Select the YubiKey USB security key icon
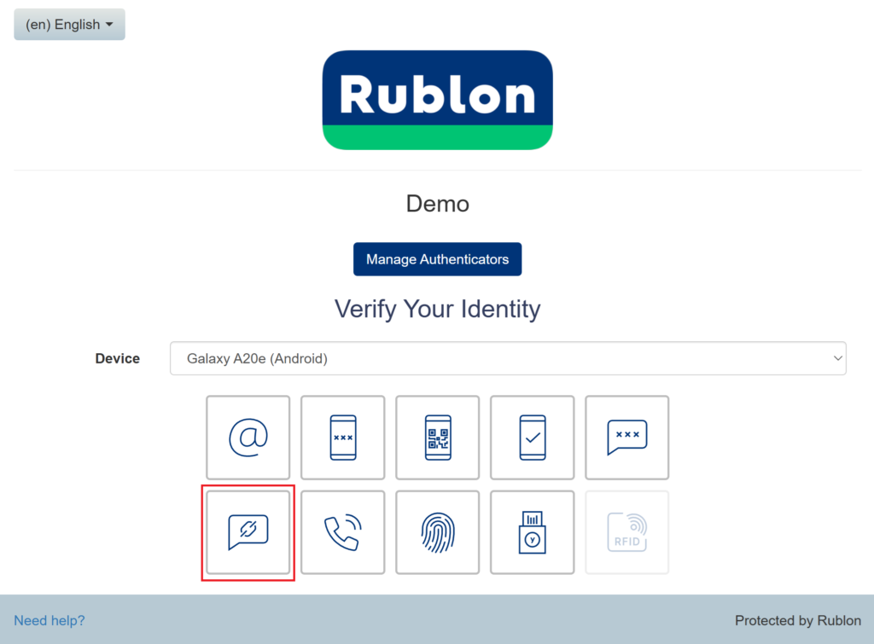 pos(532,532)
